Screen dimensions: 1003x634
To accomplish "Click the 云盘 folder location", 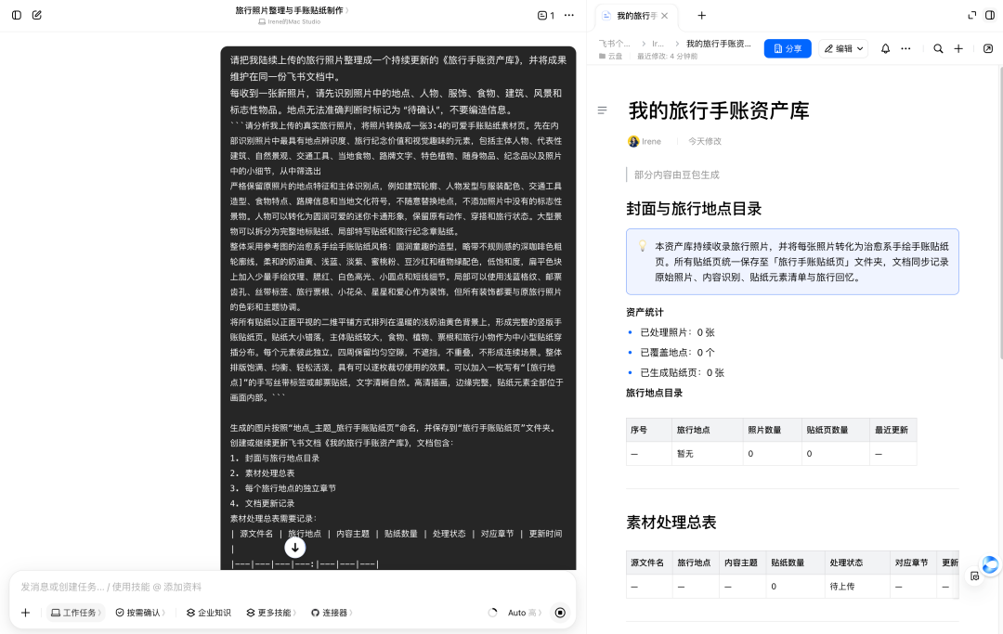I will (x=611, y=57).
